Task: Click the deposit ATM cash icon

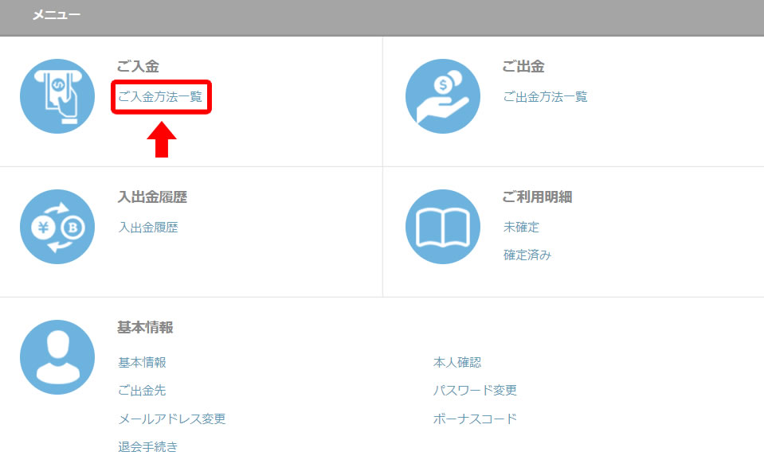Action: tap(57, 96)
